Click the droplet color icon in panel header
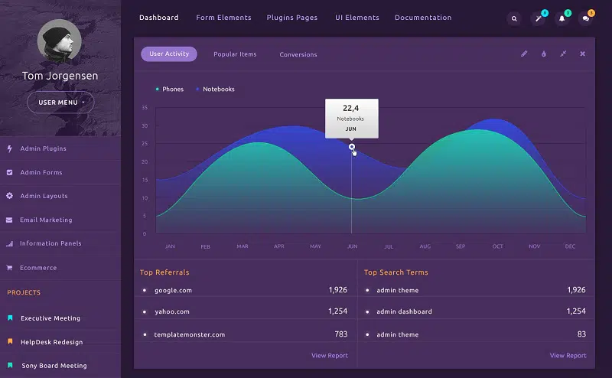 [x=544, y=54]
